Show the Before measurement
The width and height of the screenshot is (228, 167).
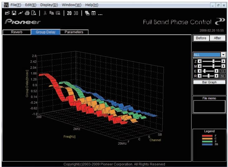pos(201,38)
